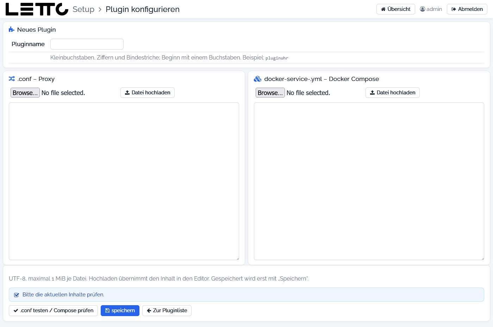493x327 pixels.
Task: Click the shuffle icon beside .conf – Proxy
Action: (x=12, y=79)
